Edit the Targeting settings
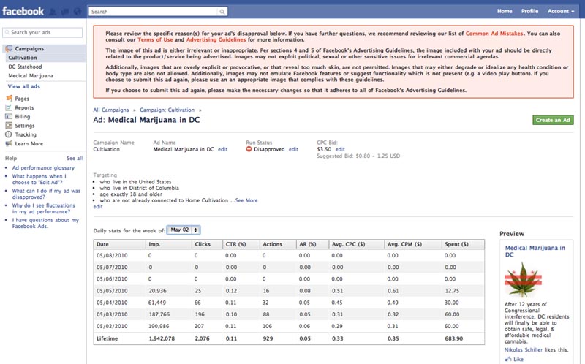The height and width of the screenshot is (364, 585). coord(98,207)
